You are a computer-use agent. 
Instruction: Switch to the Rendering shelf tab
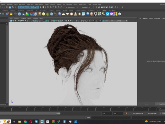30,11
